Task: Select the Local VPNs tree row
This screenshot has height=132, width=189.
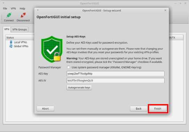Action: pyautogui.click(x=20, y=42)
